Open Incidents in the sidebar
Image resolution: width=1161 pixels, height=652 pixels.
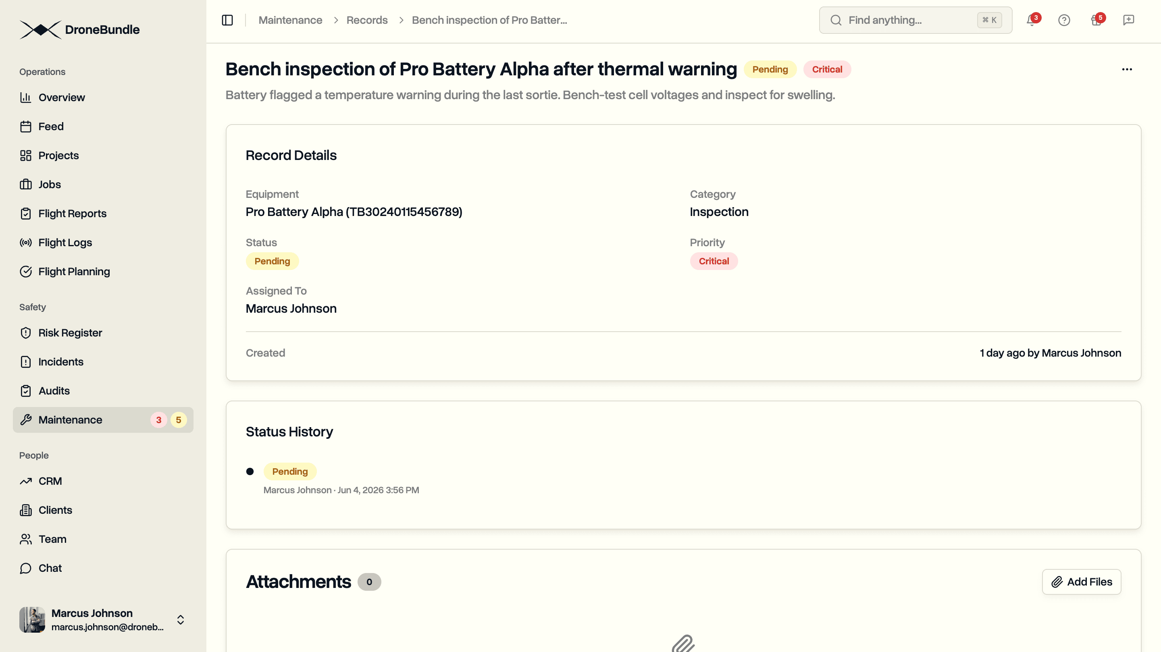coord(103,362)
